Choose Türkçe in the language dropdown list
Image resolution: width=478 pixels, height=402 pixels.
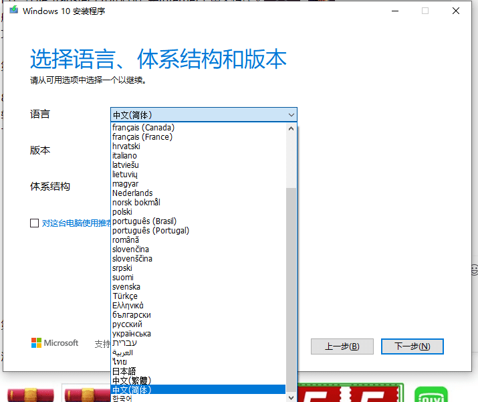pyautogui.click(x=125, y=296)
